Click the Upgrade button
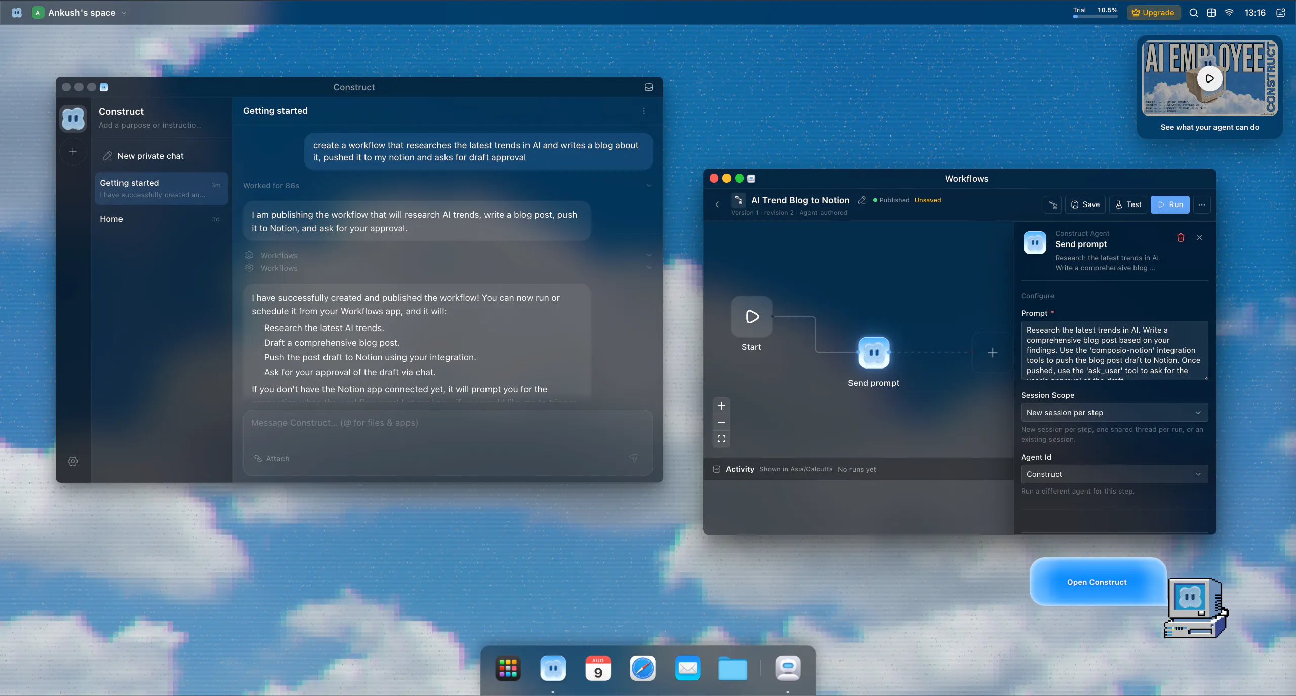The image size is (1296, 696). pos(1153,13)
